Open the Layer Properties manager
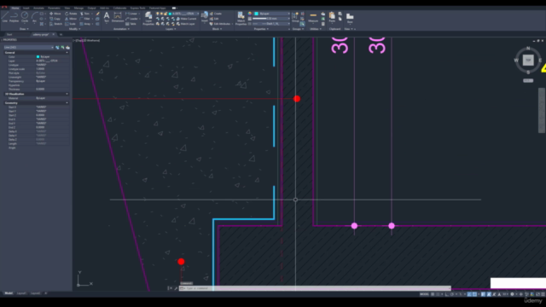546x307 pixels. [148, 19]
